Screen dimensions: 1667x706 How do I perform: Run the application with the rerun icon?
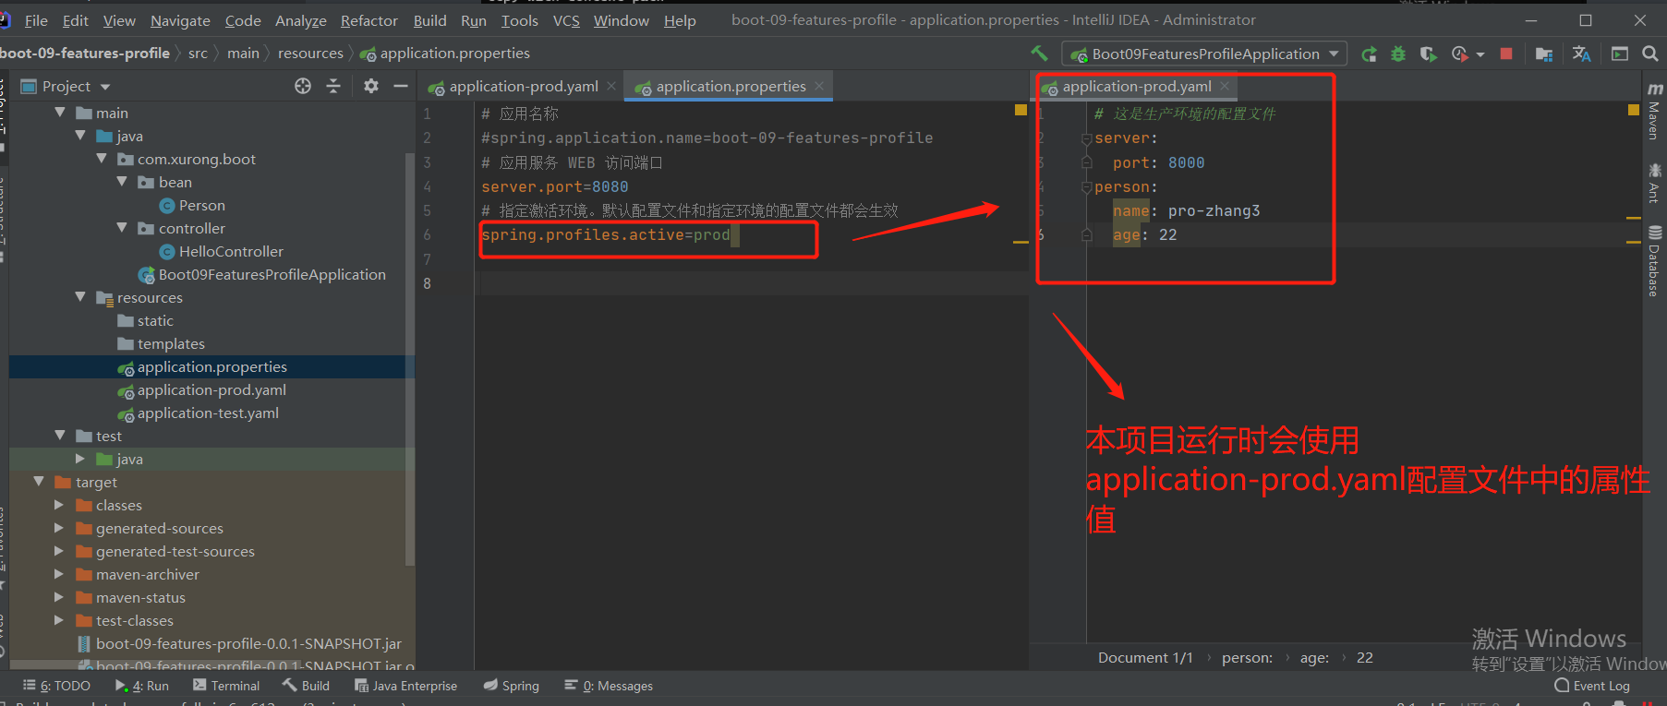[x=1369, y=54]
